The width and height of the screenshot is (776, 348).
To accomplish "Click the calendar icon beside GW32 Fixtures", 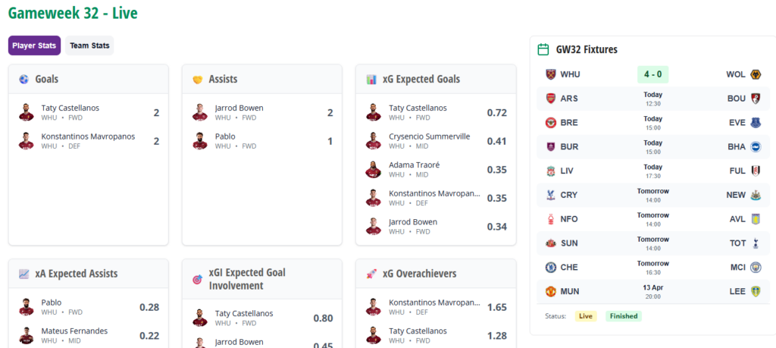I will [543, 49].
